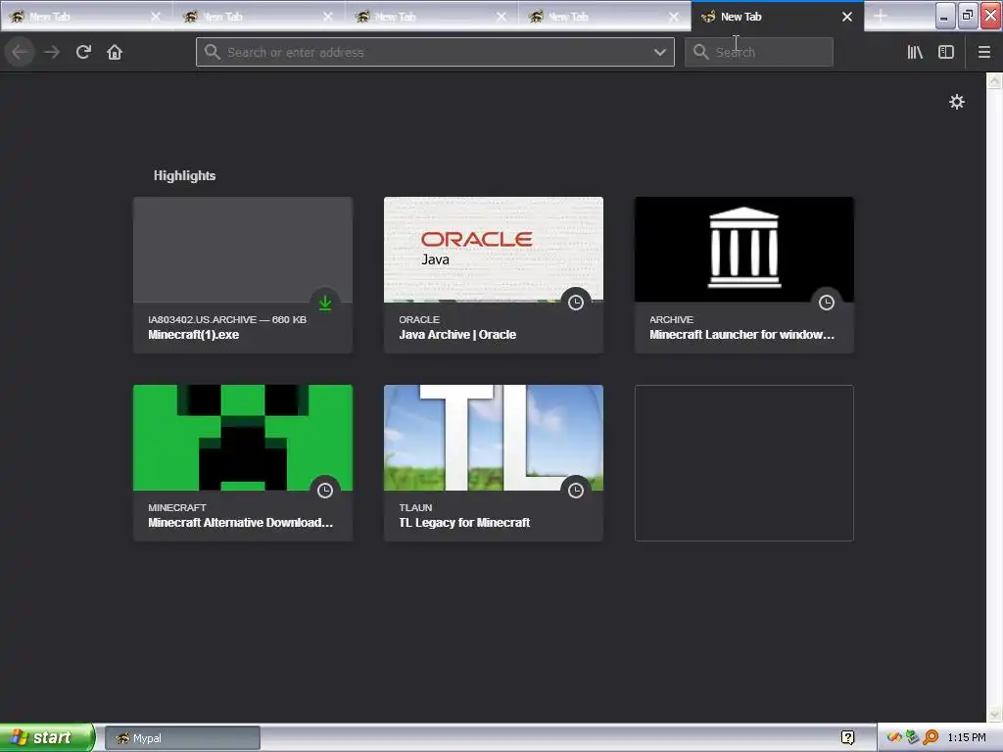1003x752 pixels.
Task: Reload the current page
Action: [x=83, y=52]
